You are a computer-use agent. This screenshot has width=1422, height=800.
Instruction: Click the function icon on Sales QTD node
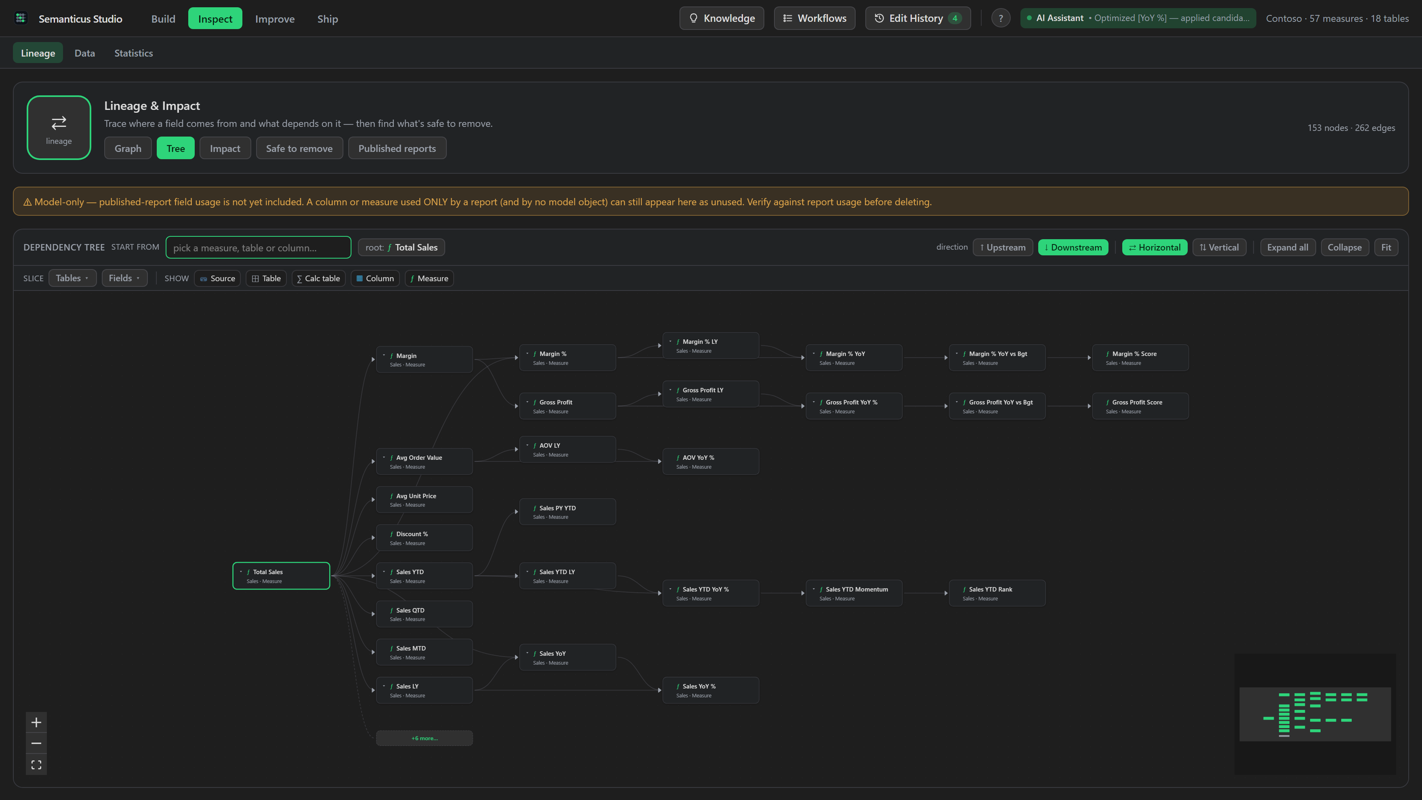point(391,610)
